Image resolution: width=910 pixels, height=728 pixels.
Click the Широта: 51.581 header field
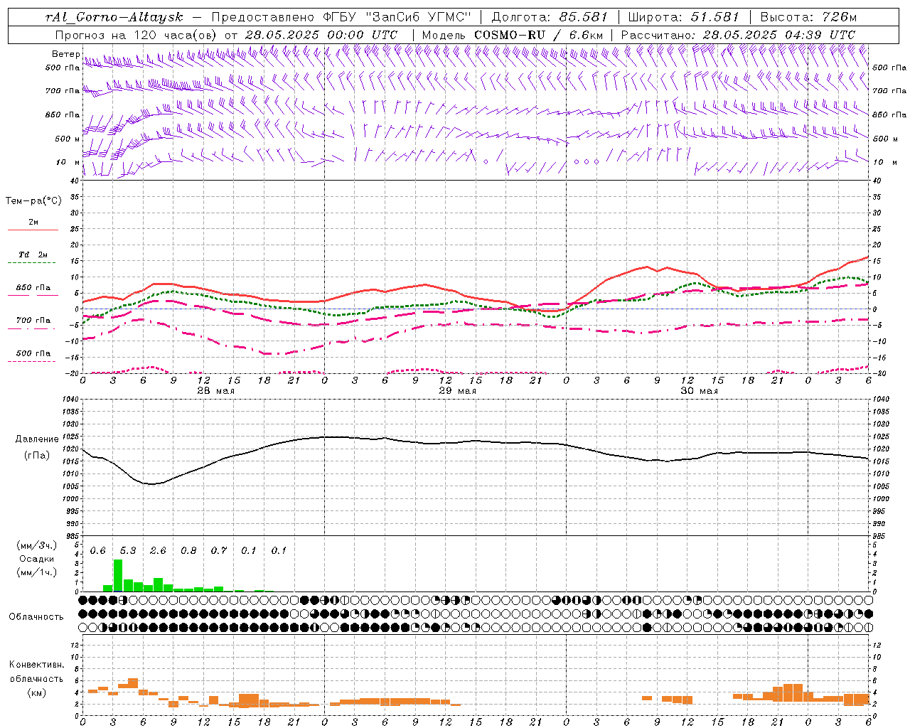click(683, 18)
